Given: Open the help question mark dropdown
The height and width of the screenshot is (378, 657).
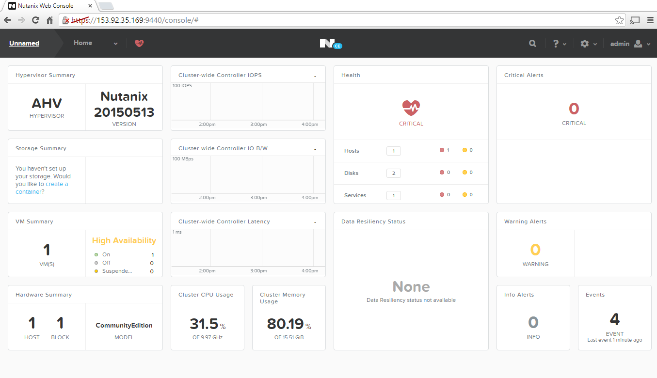Looking at the screenshot, I should pos(559,43).
